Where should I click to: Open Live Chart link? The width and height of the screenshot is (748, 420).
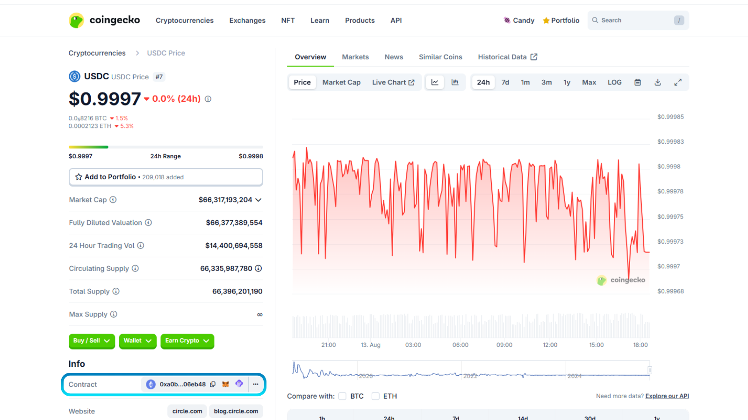[393, 82]
